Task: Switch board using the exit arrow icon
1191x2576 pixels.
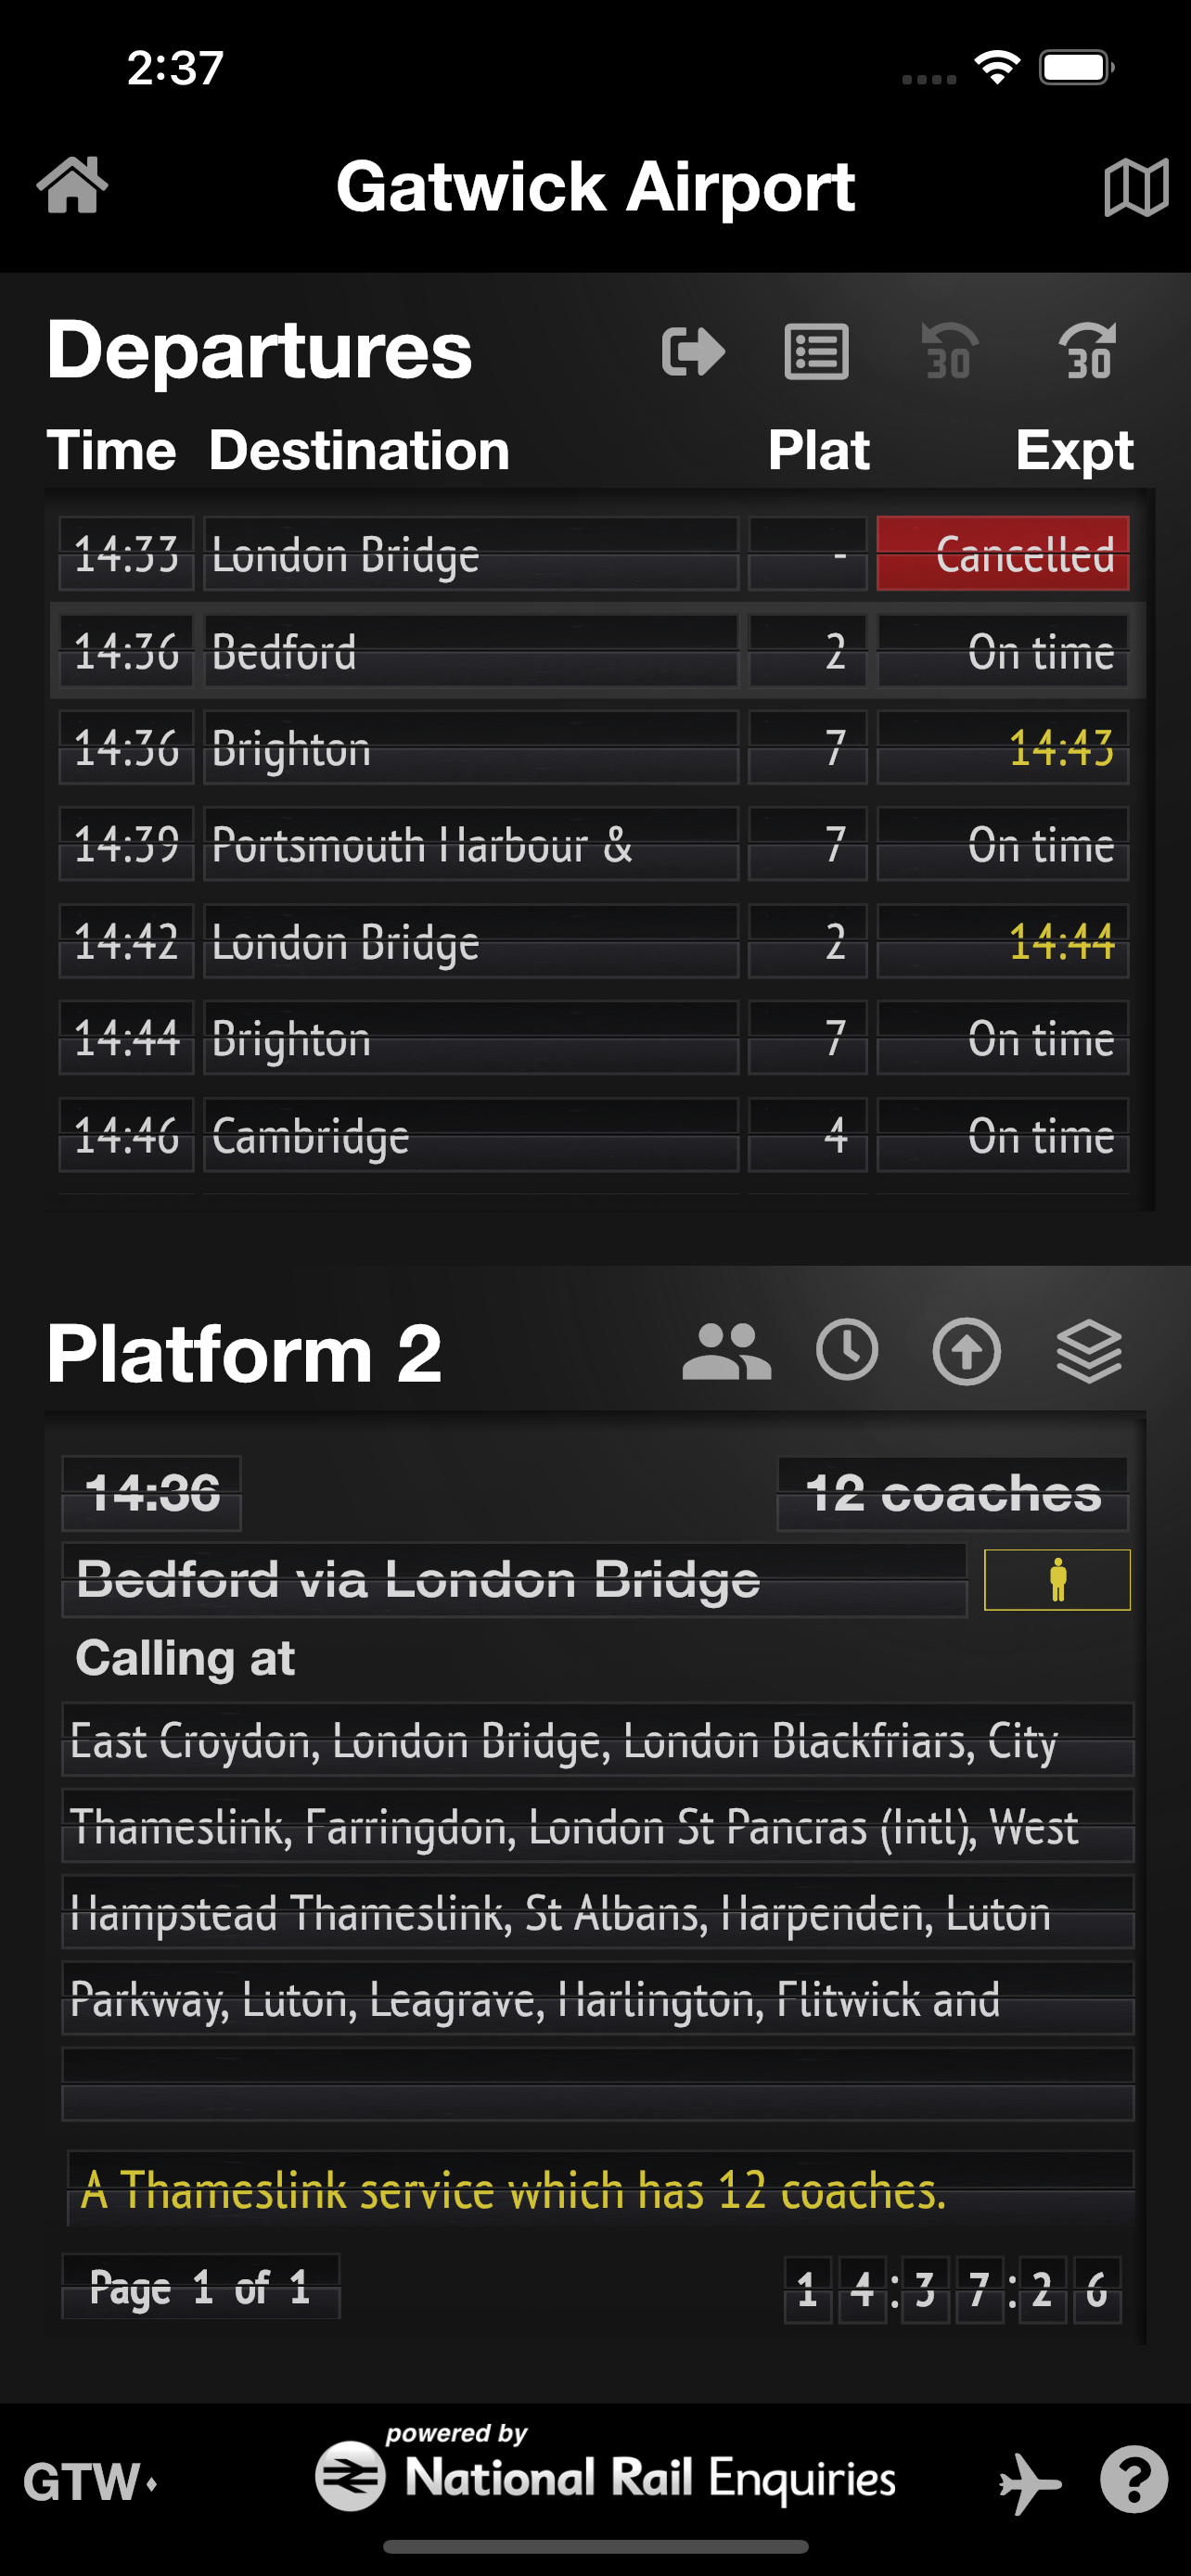Action: point(693,352)
